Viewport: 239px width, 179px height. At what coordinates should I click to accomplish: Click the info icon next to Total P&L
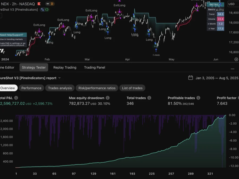[x=16, y=98]
